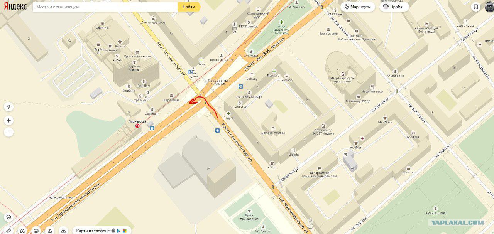The width and height of the screenshot is (494, 234).
Task: Toggle the Пробки traffic layer
Action: 394,7
